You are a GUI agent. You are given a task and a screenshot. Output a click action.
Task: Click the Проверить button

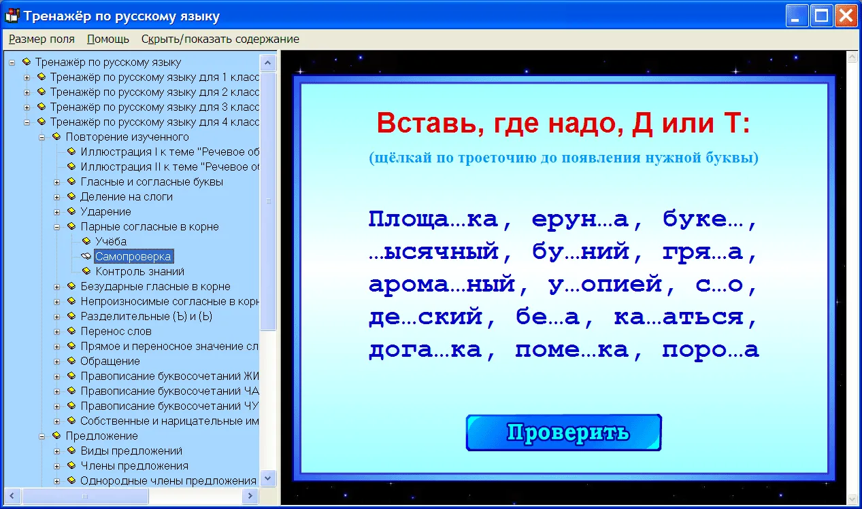click(563, 433)
